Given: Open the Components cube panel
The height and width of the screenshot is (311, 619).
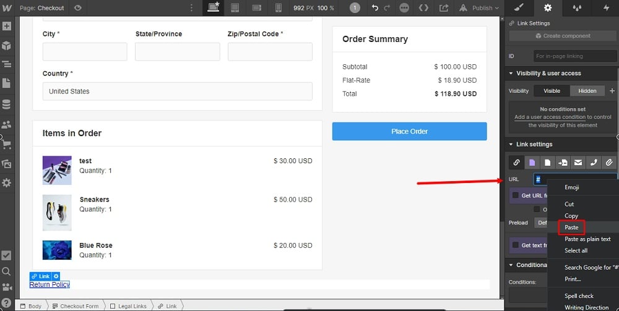Looking at the screenshot, I should click(x=7, y=46).
